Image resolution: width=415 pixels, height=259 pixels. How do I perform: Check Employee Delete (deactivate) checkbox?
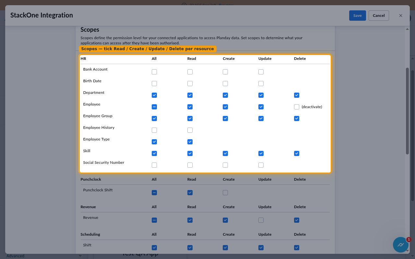pyautogui.click(x=297, y=107)
